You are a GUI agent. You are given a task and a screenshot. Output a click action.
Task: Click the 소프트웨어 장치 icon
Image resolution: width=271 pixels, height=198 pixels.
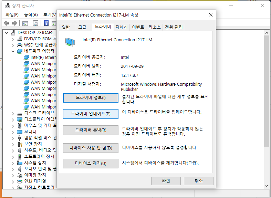[20, 157]
